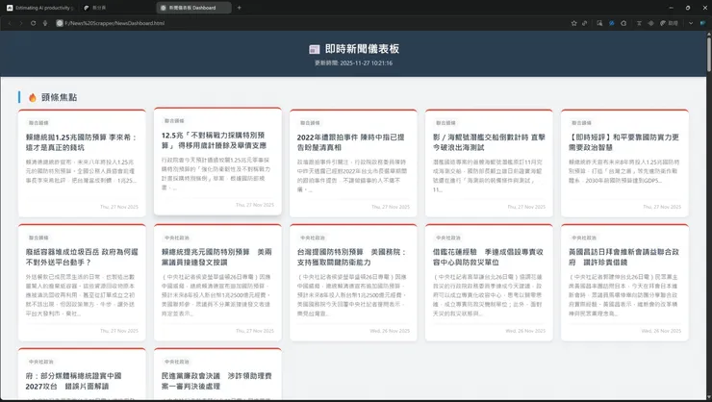
Task: Click the link icon beside the star
Action: tap(585, 23)
